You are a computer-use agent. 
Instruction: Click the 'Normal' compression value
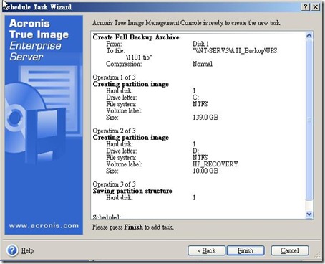[x=203, y=64]
